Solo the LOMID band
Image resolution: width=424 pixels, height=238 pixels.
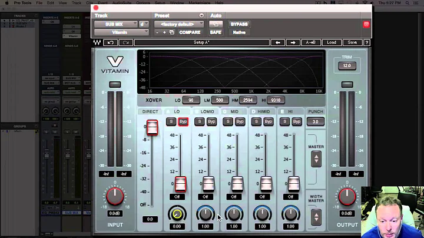coord(199,121)
